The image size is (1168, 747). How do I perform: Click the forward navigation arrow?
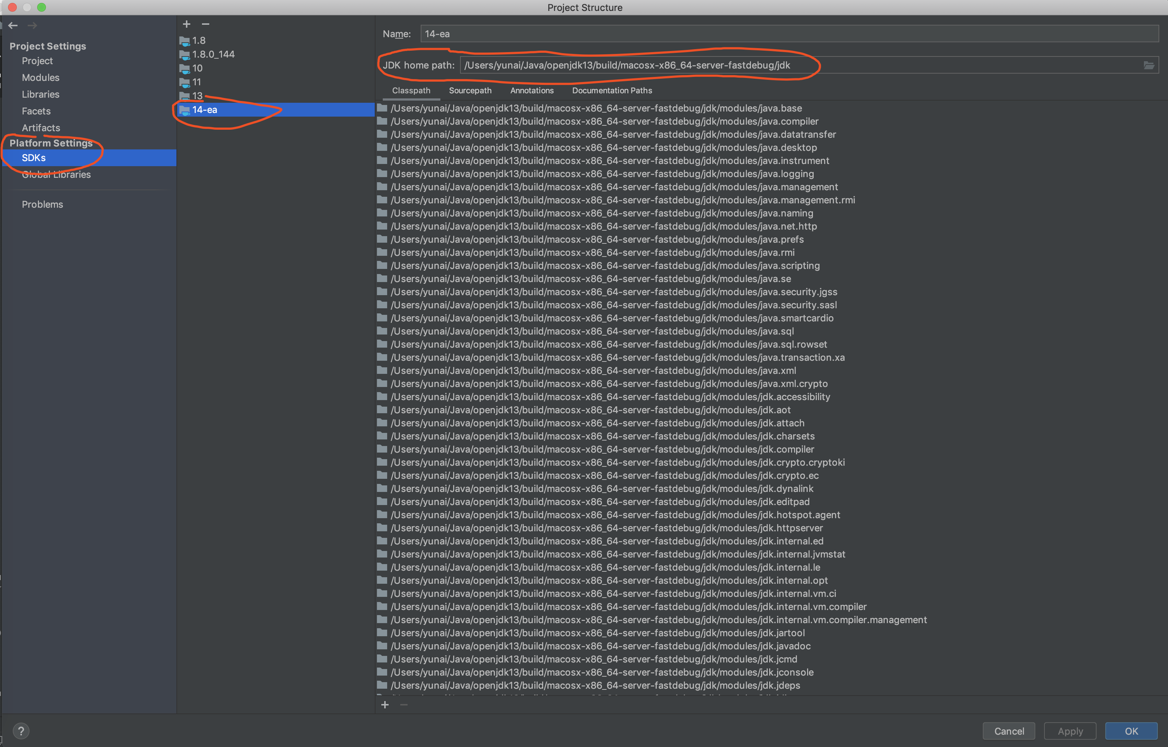pyautogui.click(x=32, y=25)
